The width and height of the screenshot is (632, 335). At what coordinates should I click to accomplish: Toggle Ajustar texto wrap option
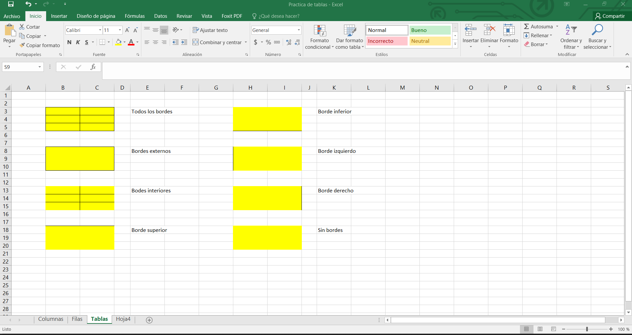(x=210, y=30)
